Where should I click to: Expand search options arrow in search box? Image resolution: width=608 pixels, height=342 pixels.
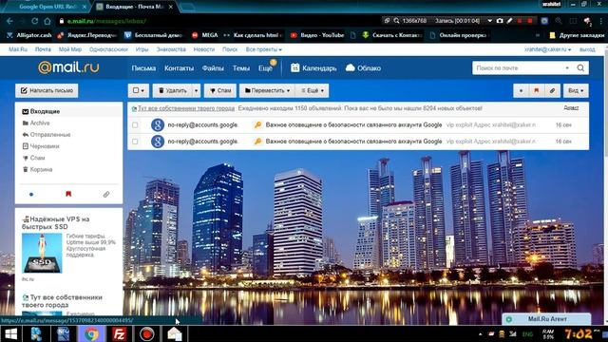point(567,67)
